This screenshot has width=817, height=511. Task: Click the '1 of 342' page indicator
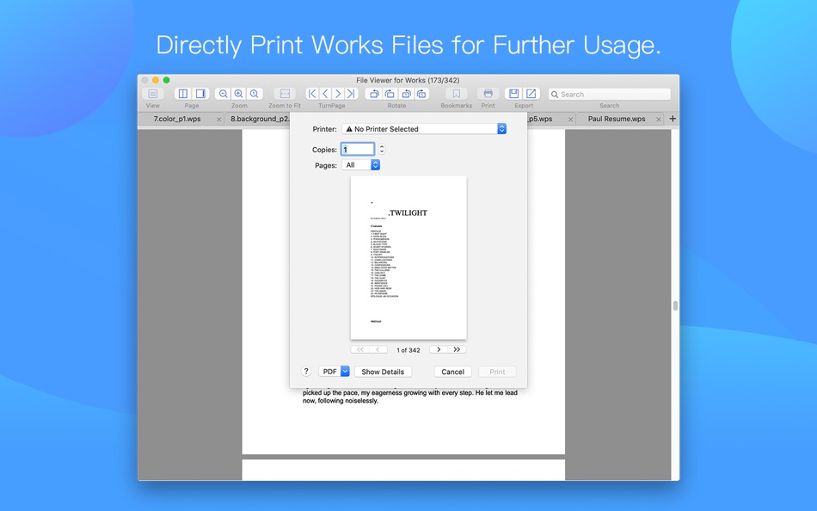tap(408, 350)
